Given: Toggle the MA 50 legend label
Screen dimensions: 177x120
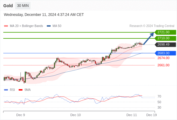Looking at the screenshot, I should [x=57, y=26].
